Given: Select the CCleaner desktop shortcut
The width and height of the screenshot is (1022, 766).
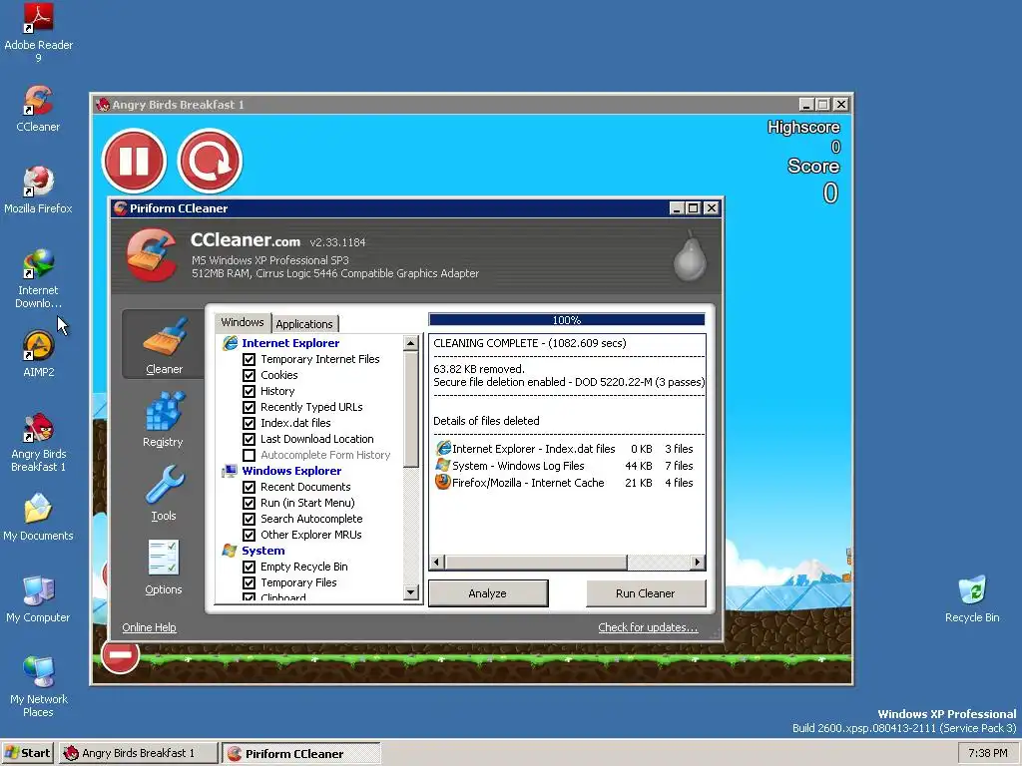Looking at the screenshot, I should (38, 109).
